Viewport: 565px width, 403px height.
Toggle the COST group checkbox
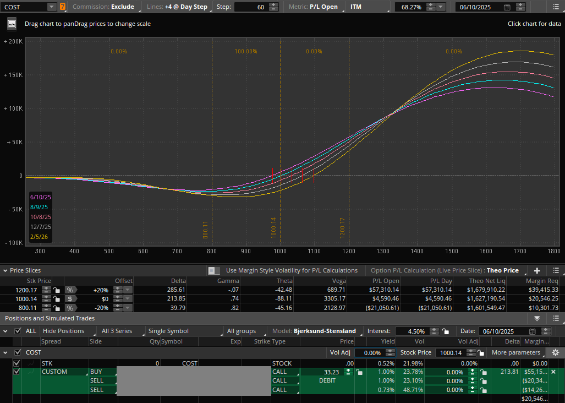[x=17, y=352]
